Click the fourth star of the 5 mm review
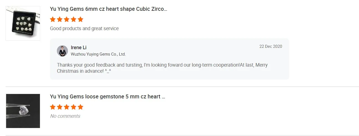 73,107
